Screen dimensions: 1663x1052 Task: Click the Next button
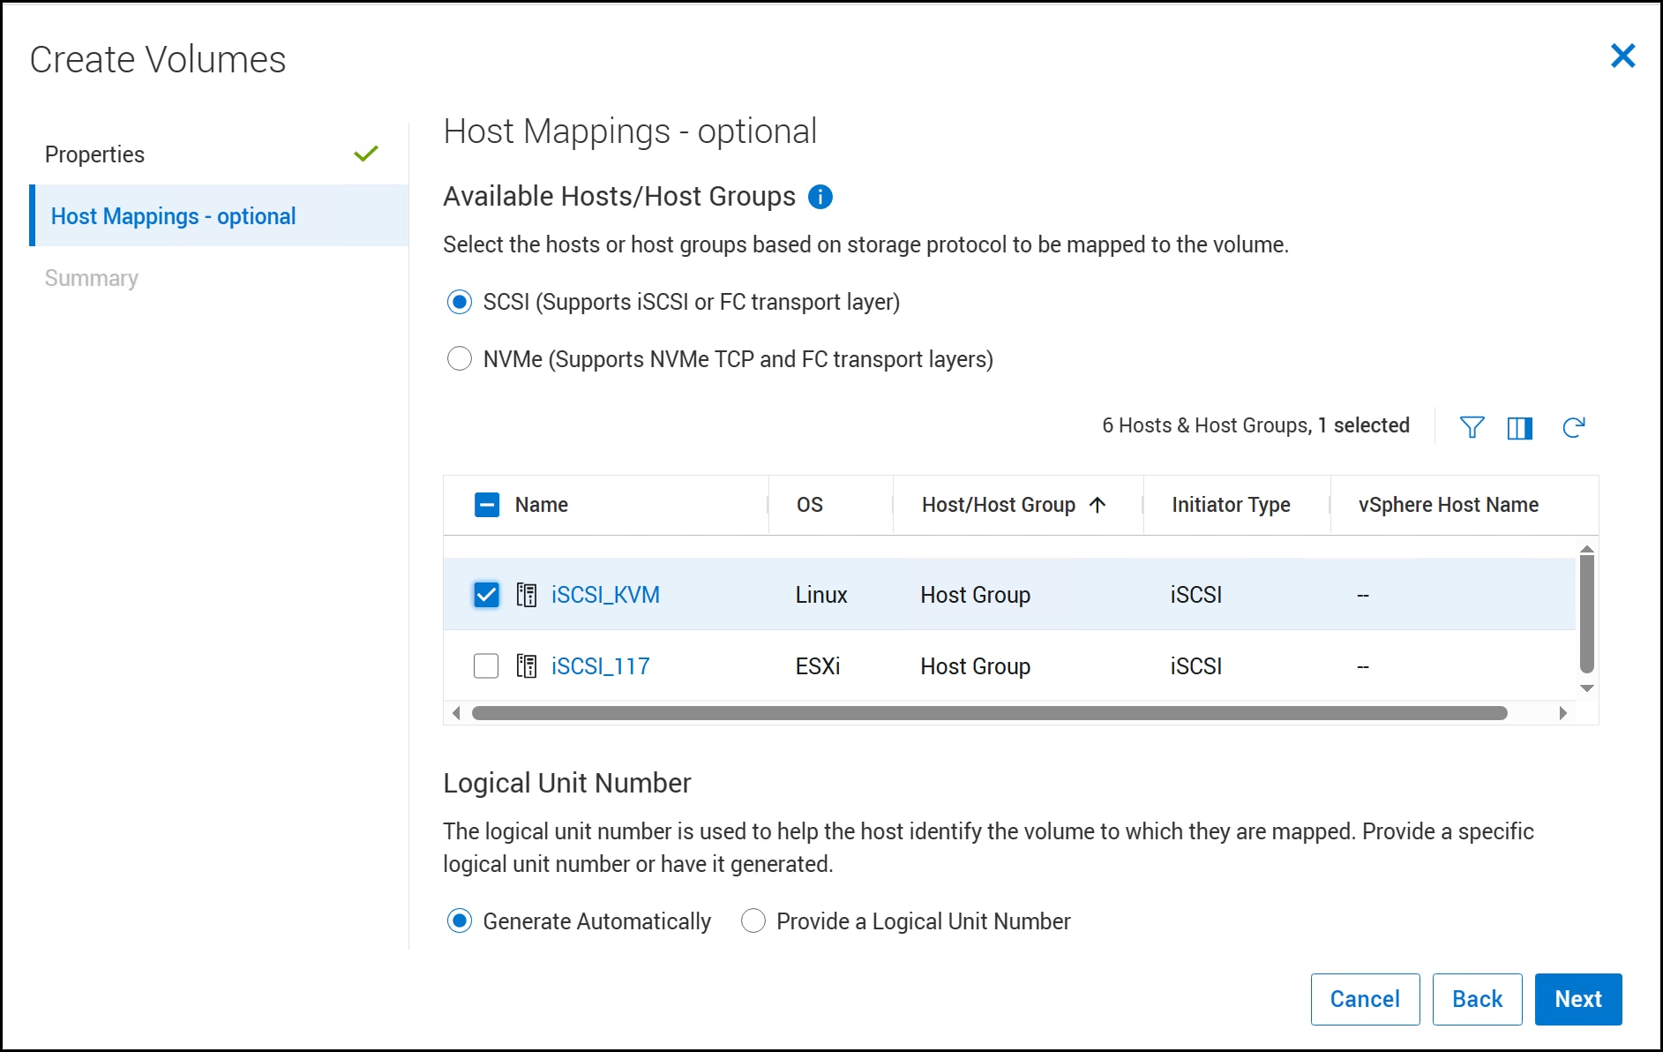point(1578,999)
